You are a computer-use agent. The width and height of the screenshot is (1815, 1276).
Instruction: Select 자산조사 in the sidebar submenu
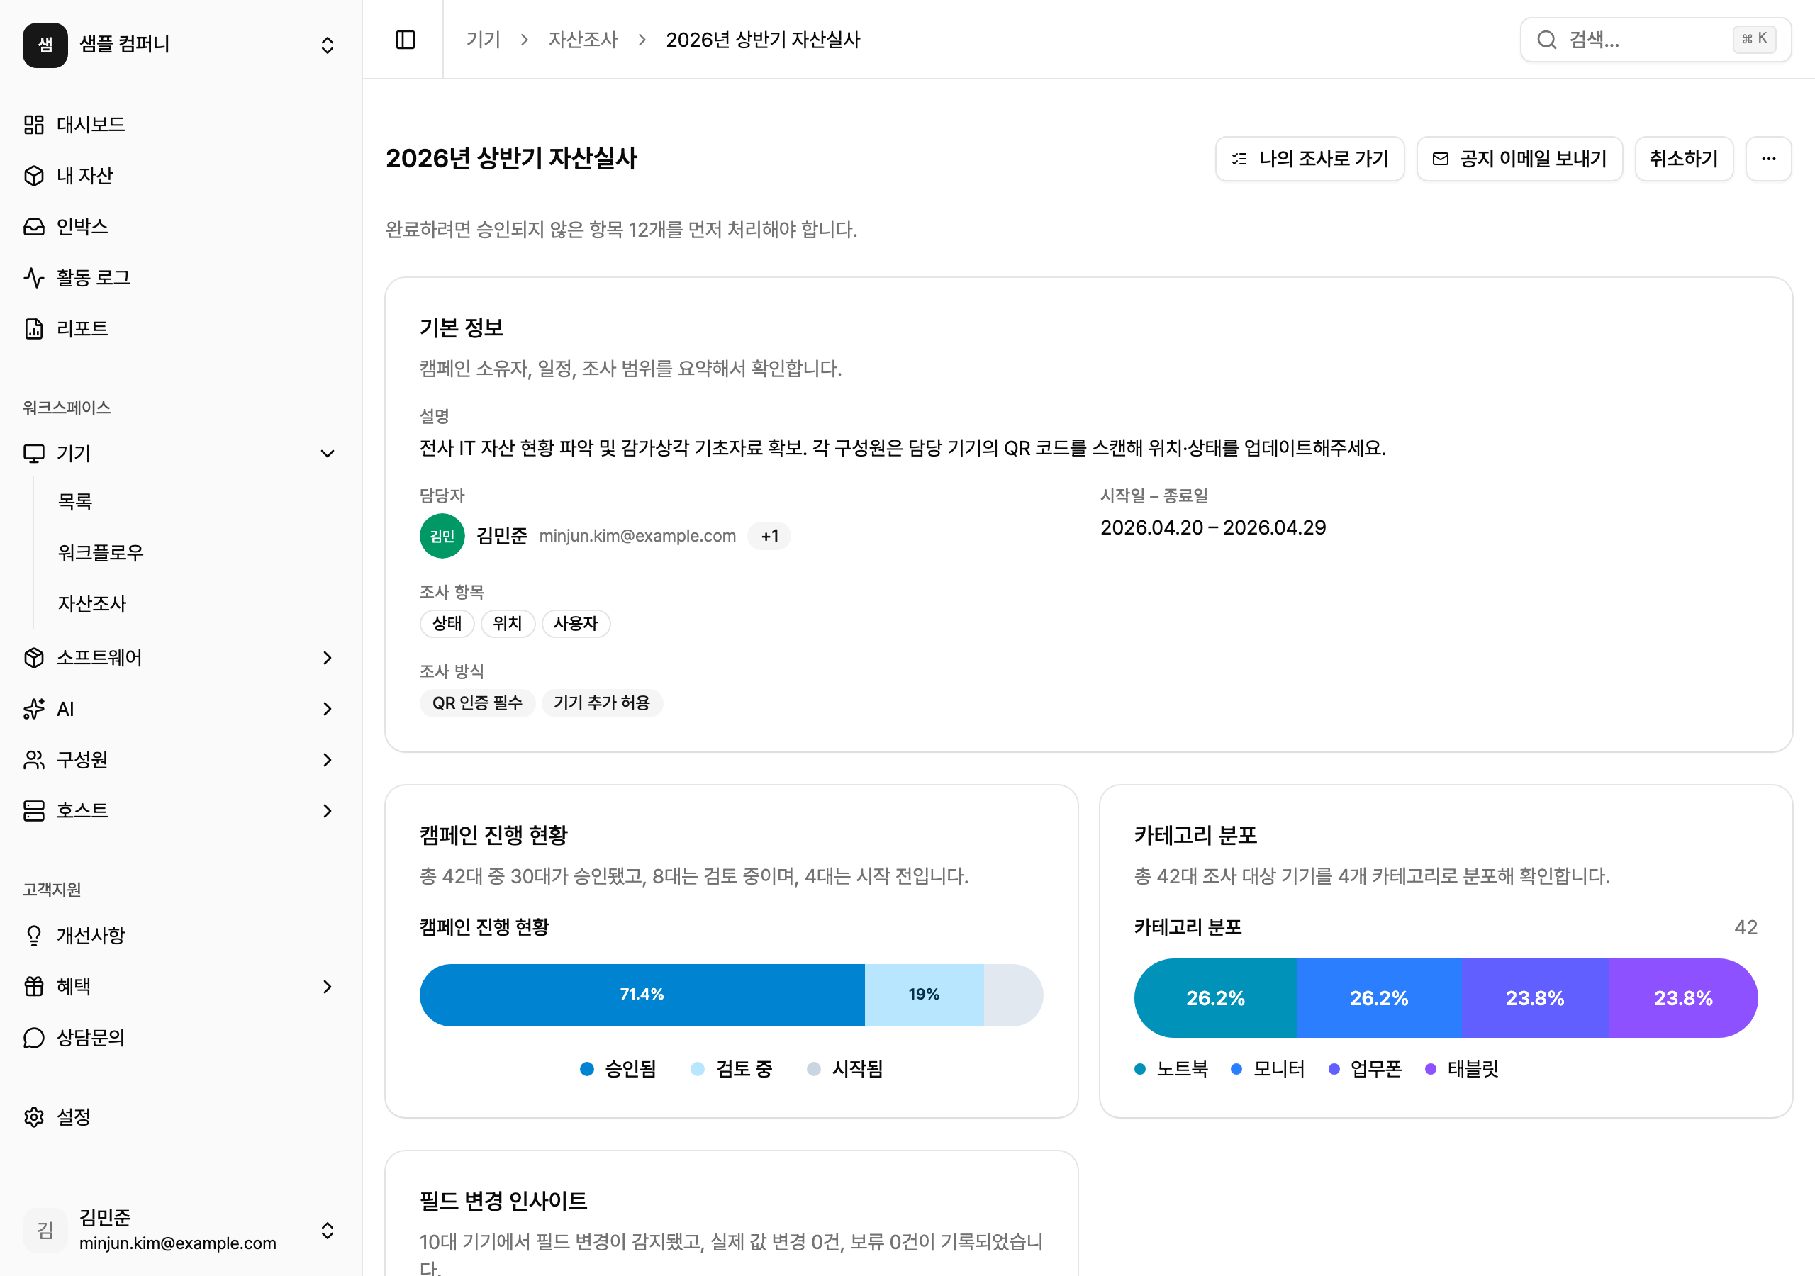(91, 603)
